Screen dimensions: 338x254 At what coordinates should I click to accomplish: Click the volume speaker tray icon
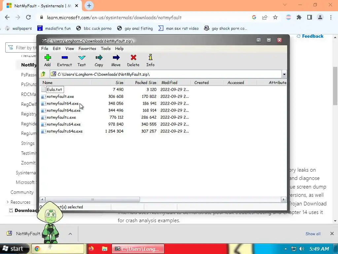tap(302, 249)
